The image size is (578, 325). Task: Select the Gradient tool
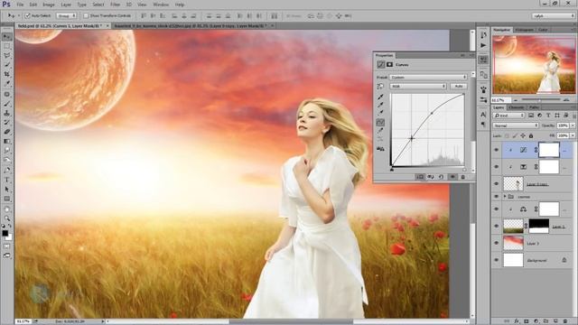pos(7,141)
